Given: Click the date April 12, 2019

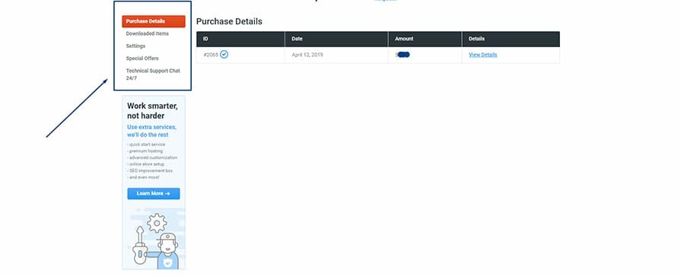Looking at the screenshot, I should [307, 55].
